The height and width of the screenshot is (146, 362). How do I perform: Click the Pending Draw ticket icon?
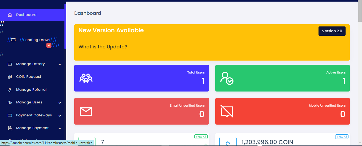click(13, 40)
